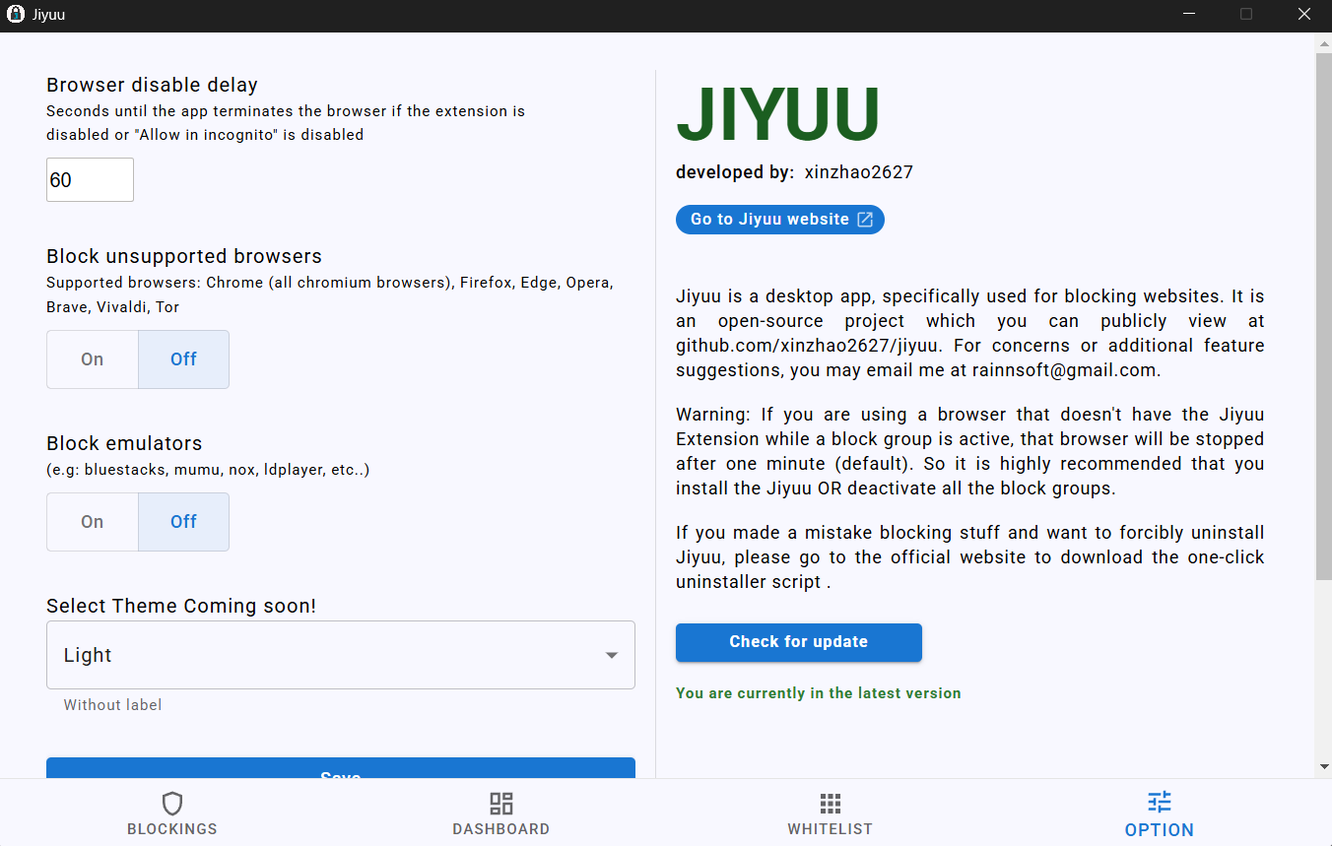This screenshot has height=846, width=1332.
Task: Click the scrollbar down arrow
Action: (x=1323, y=766)
